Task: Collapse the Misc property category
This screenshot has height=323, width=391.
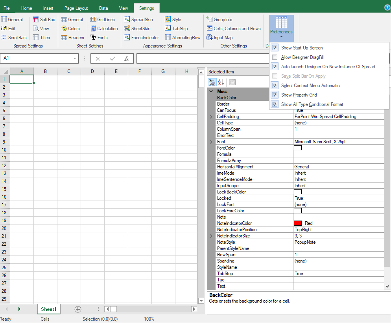Action: point(211,91)
